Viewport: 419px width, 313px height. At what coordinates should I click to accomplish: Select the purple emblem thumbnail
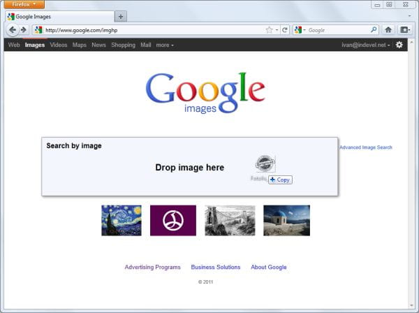(173, 220)
